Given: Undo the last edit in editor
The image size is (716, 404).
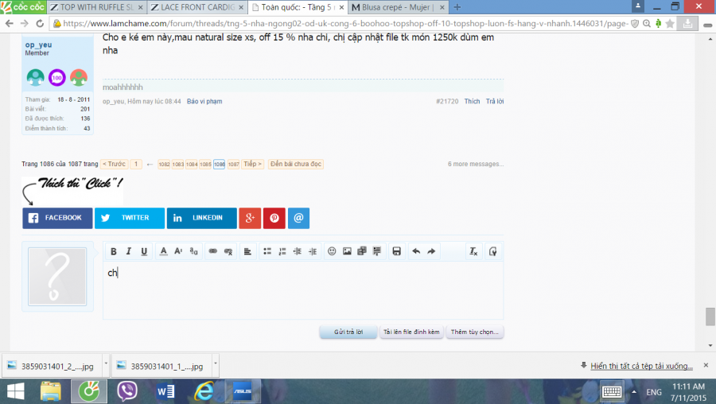Looking at the screenshot, I should point(416,251).
